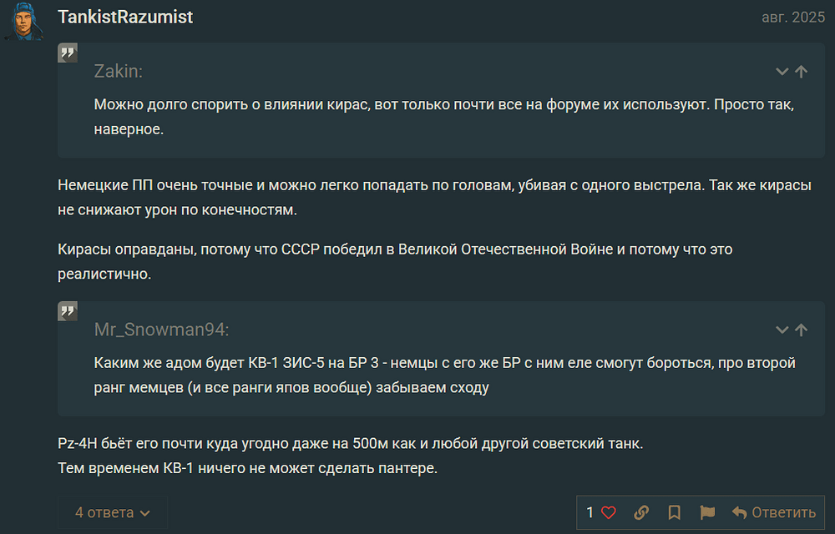
Task: Expand the Mr_Snowman94 quote with its chevron
Action: [782, 330]
